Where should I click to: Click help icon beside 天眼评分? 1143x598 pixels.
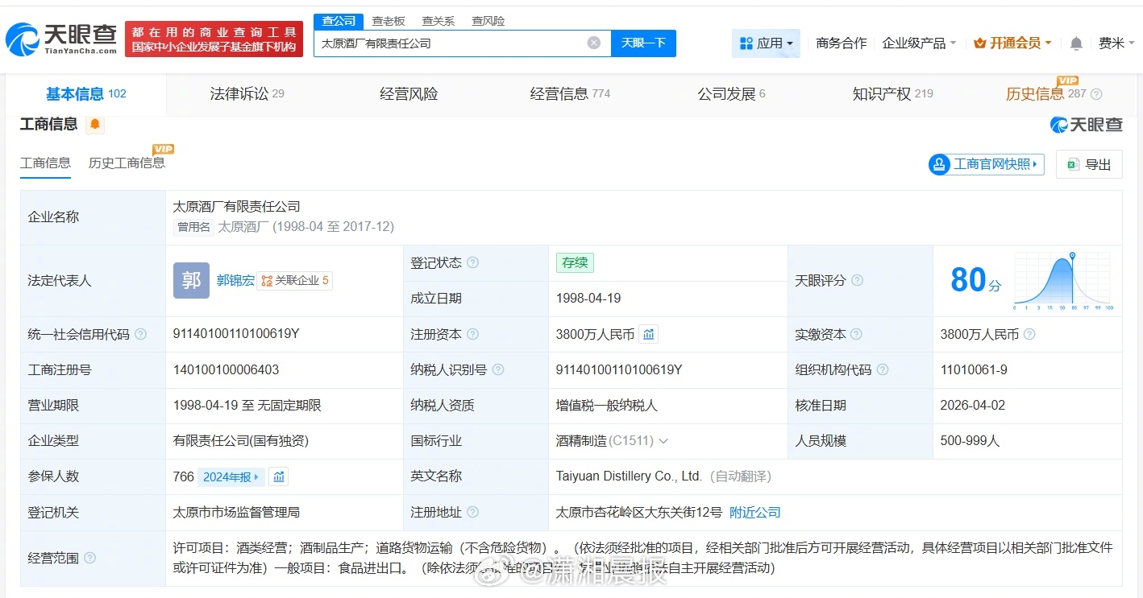pos(858,281)
